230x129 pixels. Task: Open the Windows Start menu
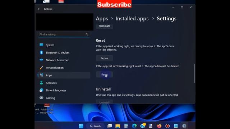pyautogui.click(x=81, y=126)
